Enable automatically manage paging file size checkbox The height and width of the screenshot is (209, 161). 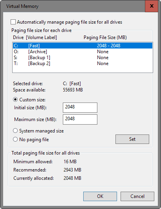coord(13,22)
